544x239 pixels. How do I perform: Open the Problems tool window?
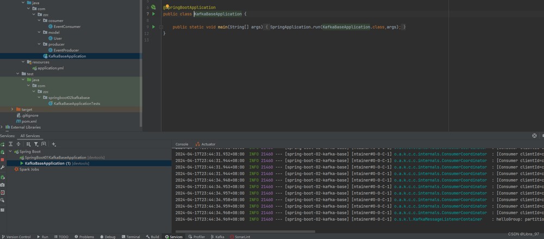tap(84, 237)
